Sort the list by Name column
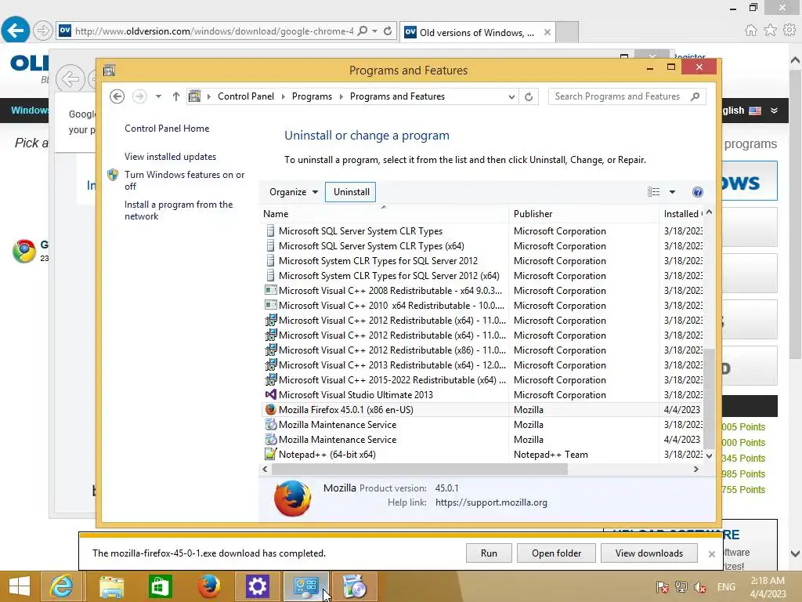This screenshot has height=602, width=802. coord(384,214)
